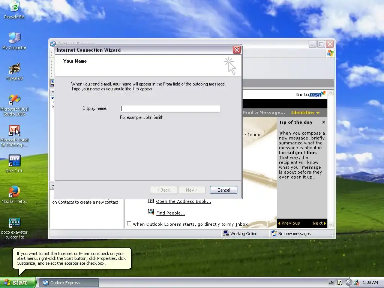The width and height of the screenshot is (384, 288).
Task: Open the Identities dropdown
Action: click(305, 112)
